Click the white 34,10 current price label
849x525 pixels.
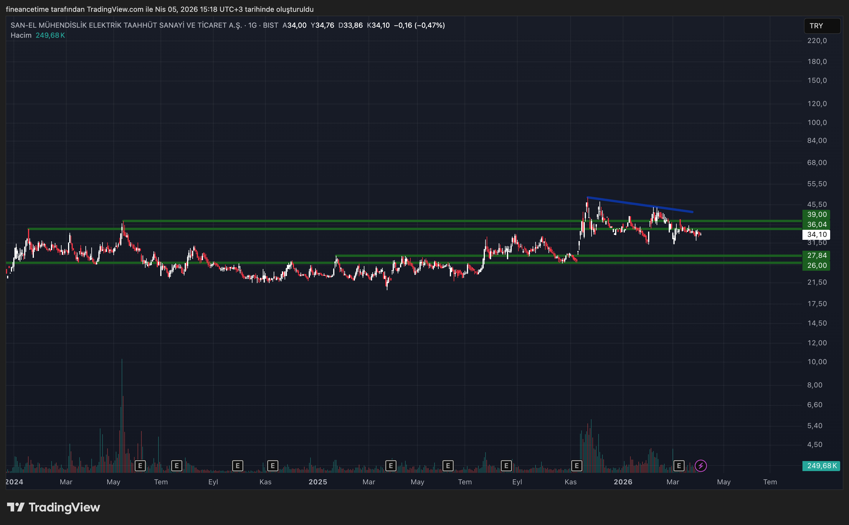coord(816,235)
